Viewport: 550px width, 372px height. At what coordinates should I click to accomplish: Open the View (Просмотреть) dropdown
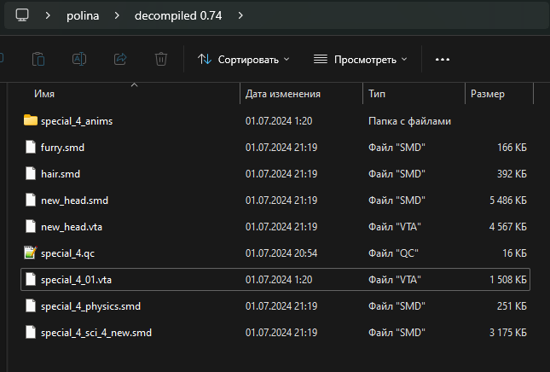[x=361, y=59]
